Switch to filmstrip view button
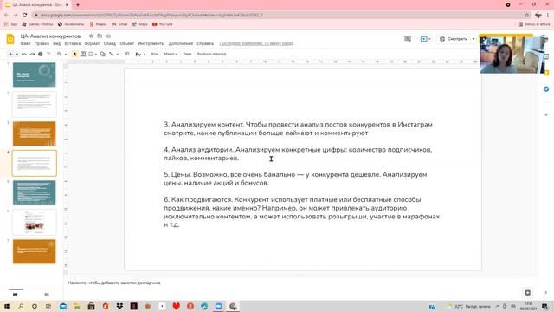554x312 pixels. [16, 295]
